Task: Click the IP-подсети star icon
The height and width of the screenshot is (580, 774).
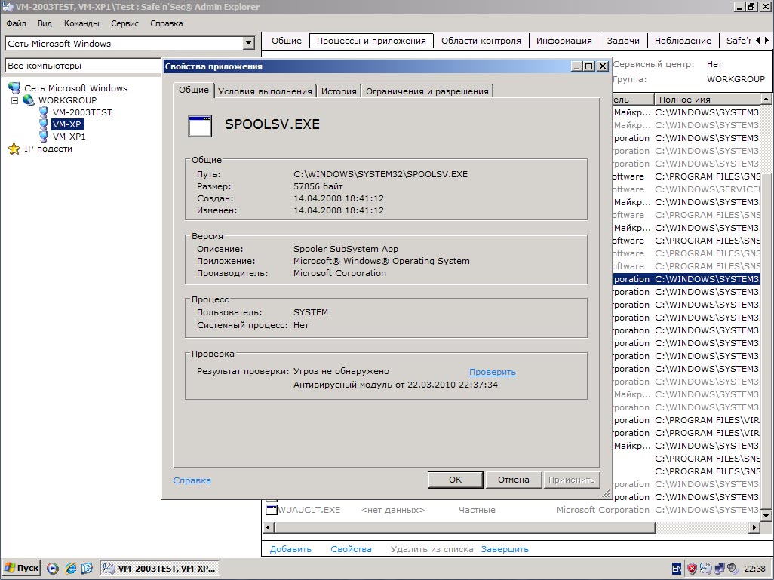Action: point(14,149)
